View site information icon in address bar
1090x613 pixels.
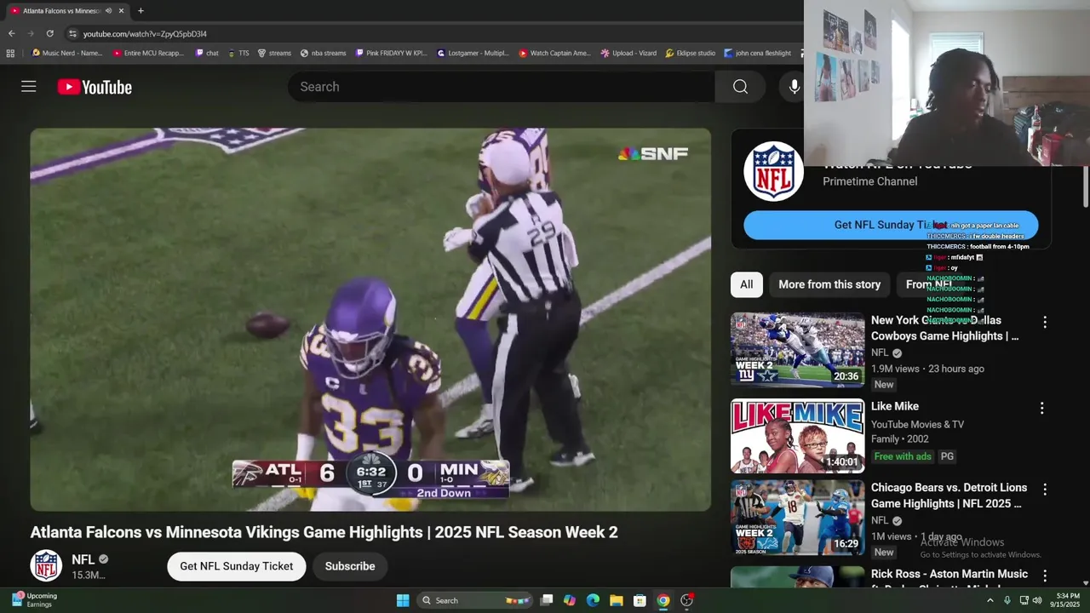pyautogui.click(x=73, y=33)
